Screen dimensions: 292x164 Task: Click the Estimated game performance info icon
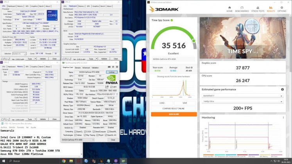pyautogui.click(x=282, y=89)
